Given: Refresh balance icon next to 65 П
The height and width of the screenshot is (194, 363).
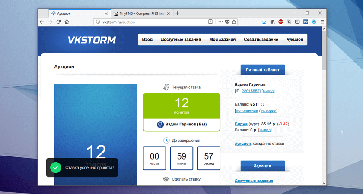Looking at the screenshot, I should pyautogui.click(x=263, y=104).
